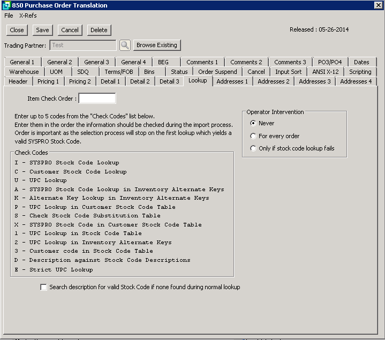The image size is (385, 340).
Task: Click the Delete button
Action: (x=99, y=30)
